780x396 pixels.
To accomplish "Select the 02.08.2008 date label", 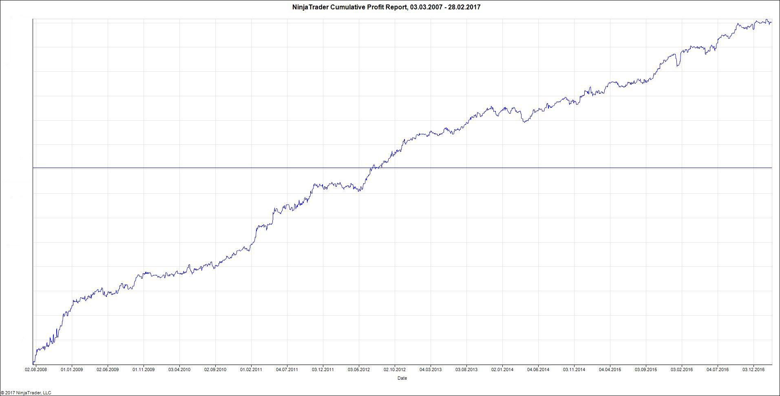I will 36,369.
